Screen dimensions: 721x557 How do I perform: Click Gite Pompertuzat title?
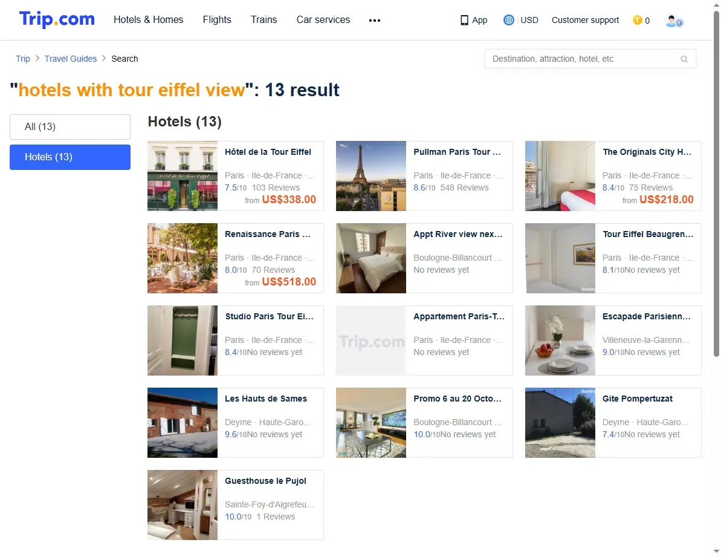coord(638,399)
